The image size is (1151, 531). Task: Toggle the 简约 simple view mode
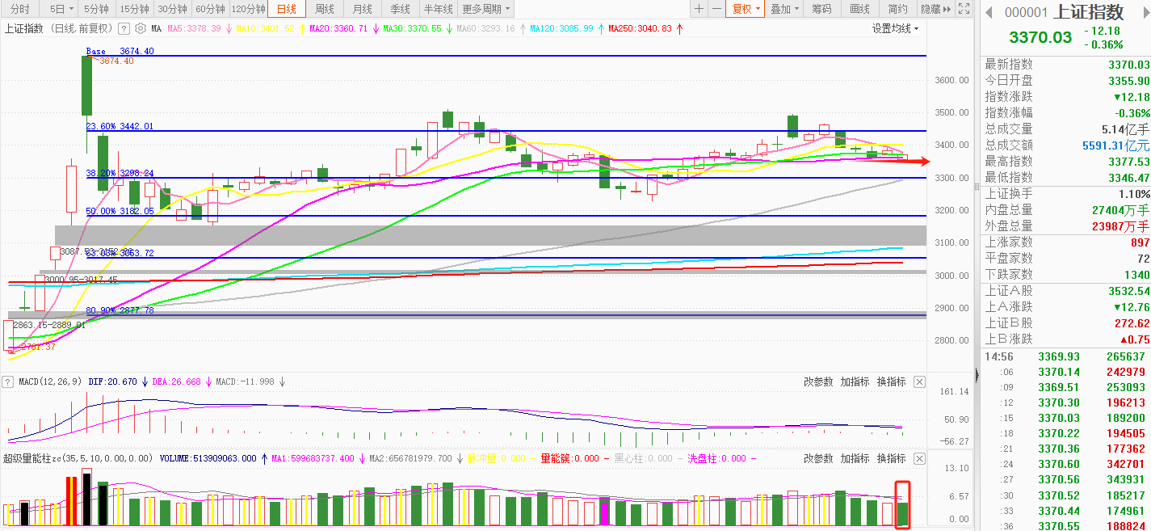[897, 9]
